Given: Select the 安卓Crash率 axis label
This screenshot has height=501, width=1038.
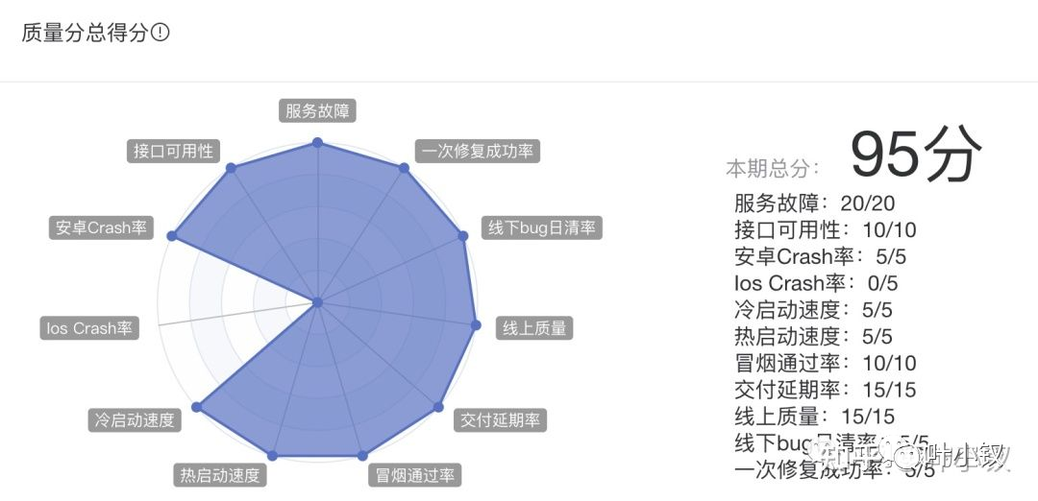Looking at the screenshot, I should (x=101, y=227).
